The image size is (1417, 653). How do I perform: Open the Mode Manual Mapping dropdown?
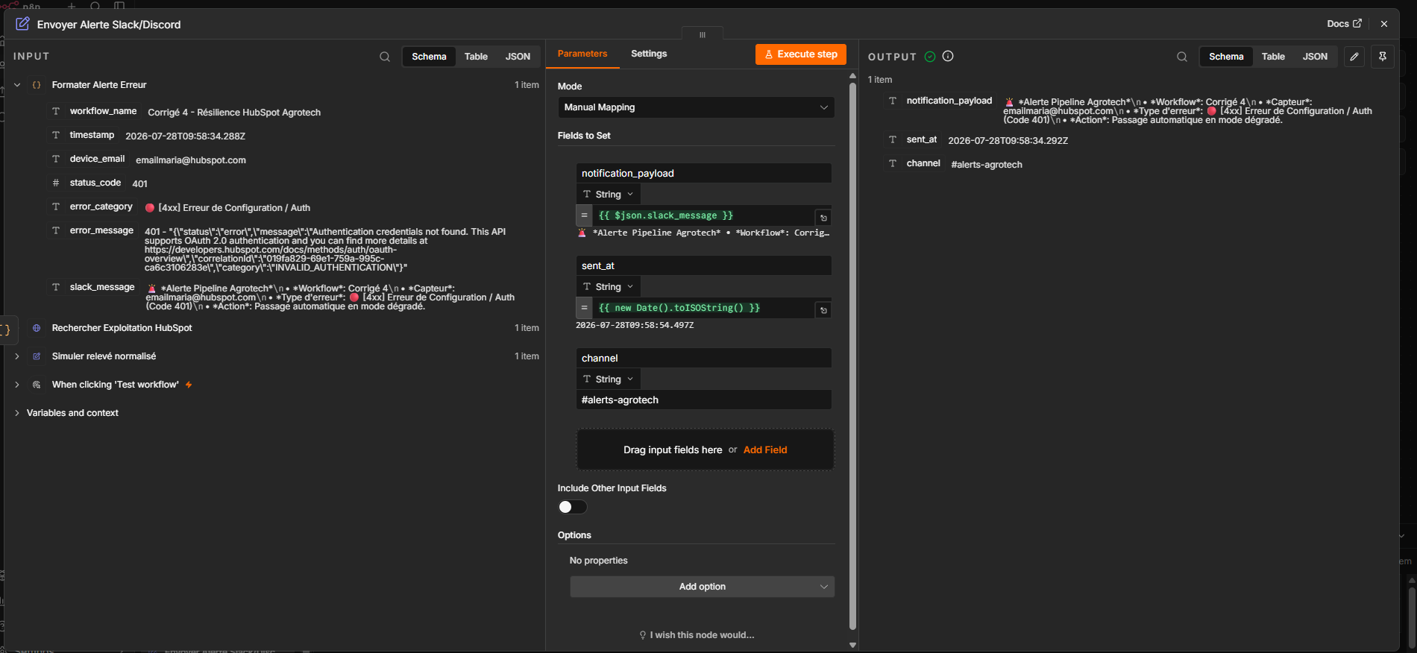[x=696, y=107]
